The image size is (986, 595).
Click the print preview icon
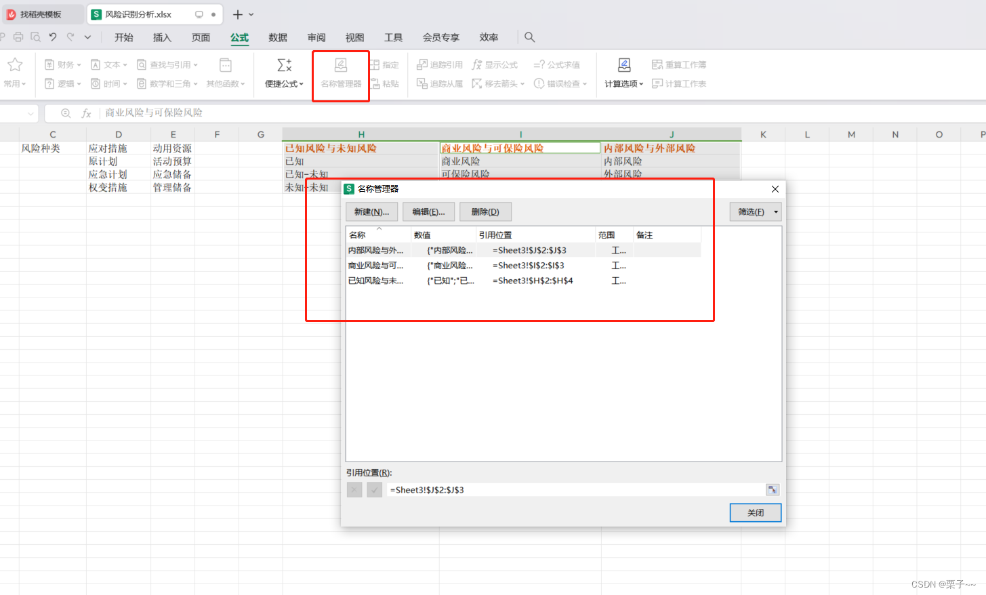[35, 37]
